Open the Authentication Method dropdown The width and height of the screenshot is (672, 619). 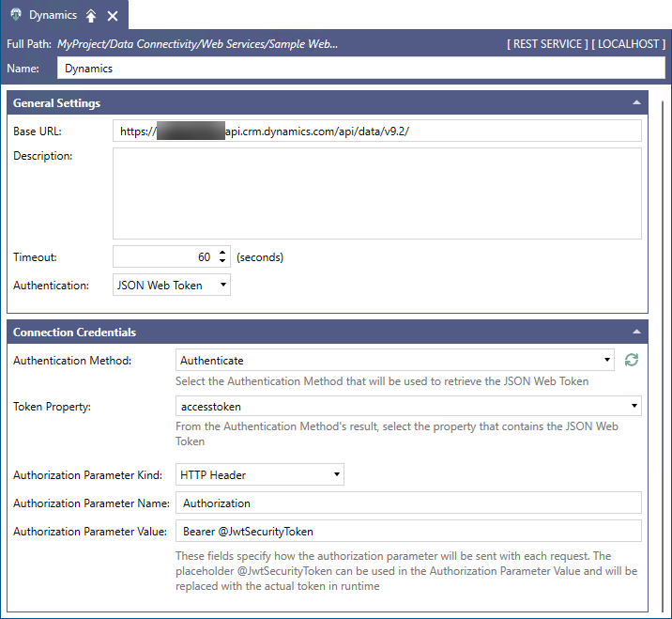(395, 360)
